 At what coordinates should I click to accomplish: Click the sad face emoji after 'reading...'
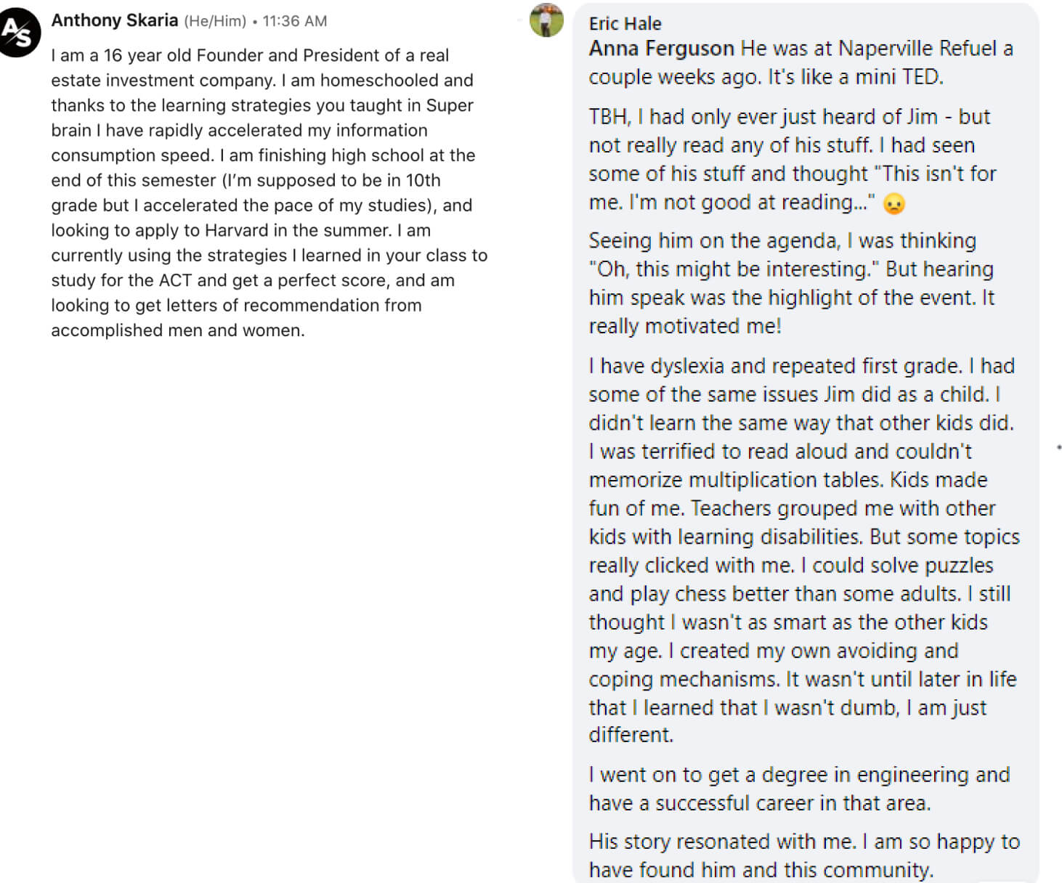tap(893, 204)
